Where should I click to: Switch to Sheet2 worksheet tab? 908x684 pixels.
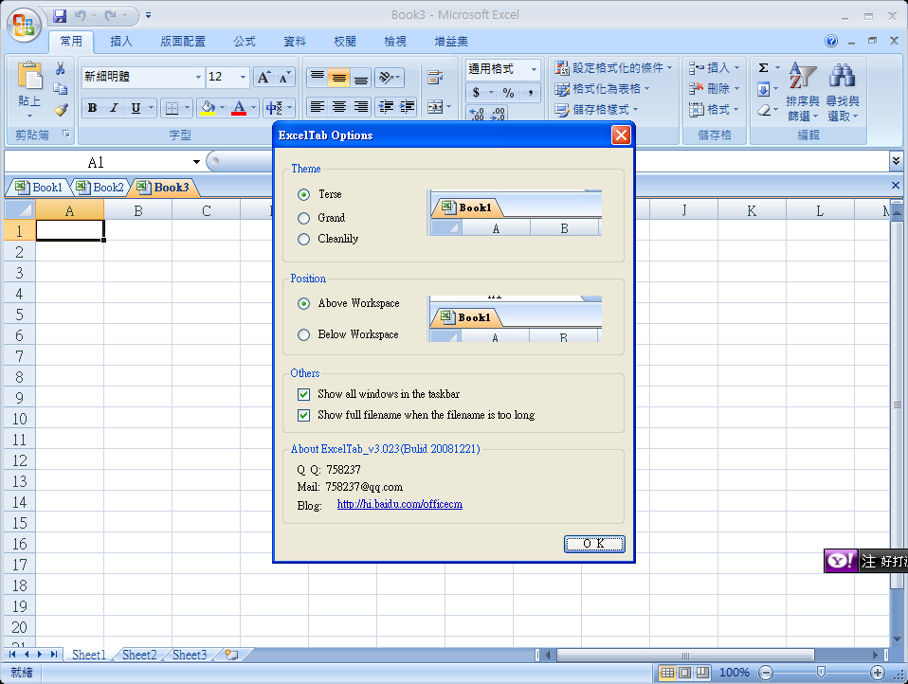click(x=139, y=655)
